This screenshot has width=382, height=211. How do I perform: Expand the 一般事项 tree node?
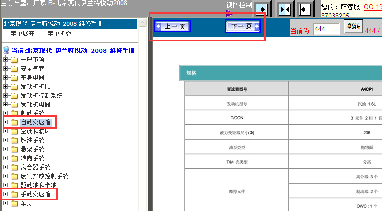5,59
